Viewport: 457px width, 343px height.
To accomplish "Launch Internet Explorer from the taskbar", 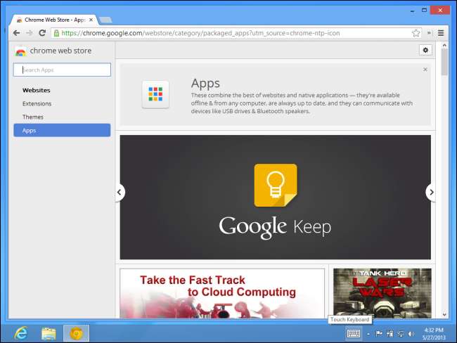I will pos(21,332).
